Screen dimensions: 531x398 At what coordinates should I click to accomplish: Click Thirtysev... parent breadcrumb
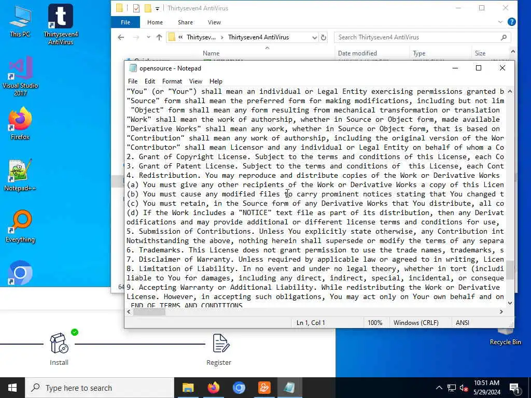(201, 37)
